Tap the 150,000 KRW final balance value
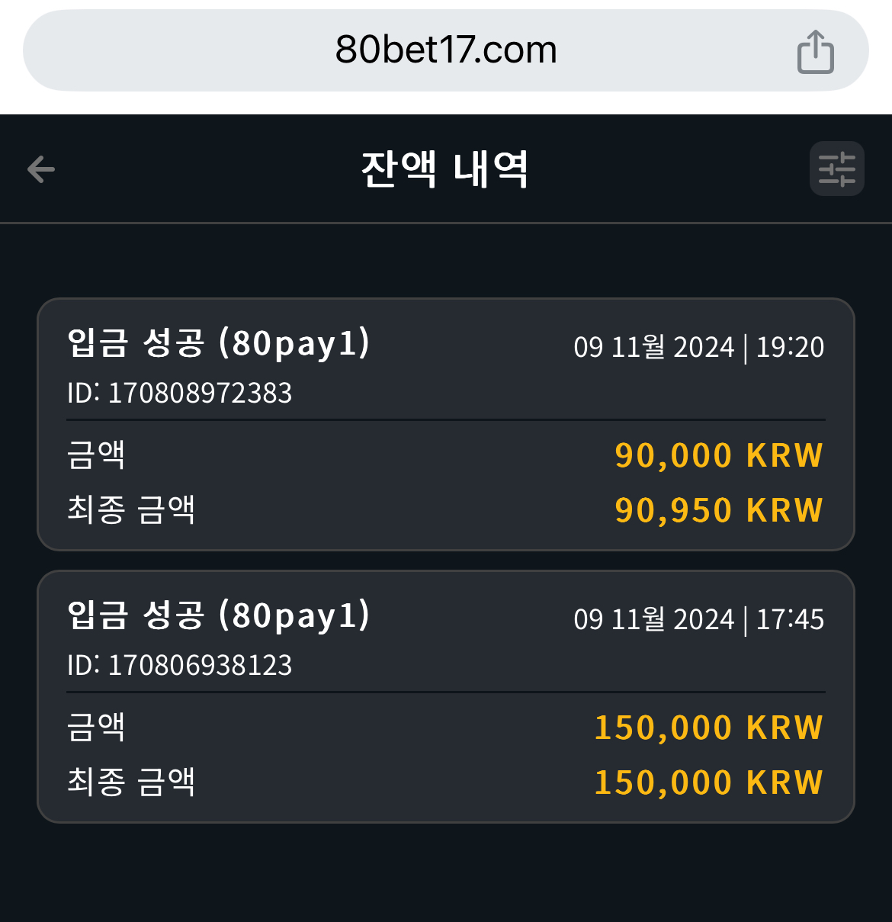 709,782
